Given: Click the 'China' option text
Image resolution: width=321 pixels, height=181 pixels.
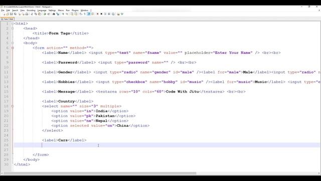Looking at the screenshot, I should click(122, 126).
